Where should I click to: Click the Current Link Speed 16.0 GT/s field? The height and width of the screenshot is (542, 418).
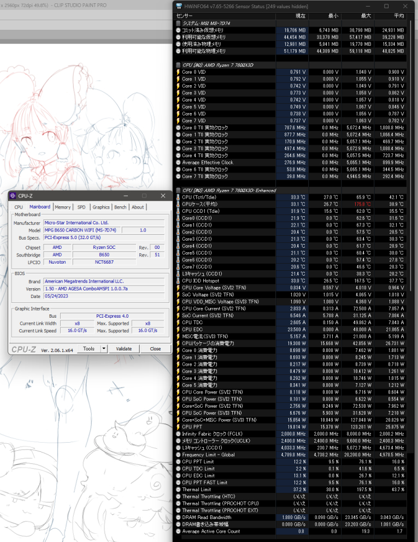(77, 331)
